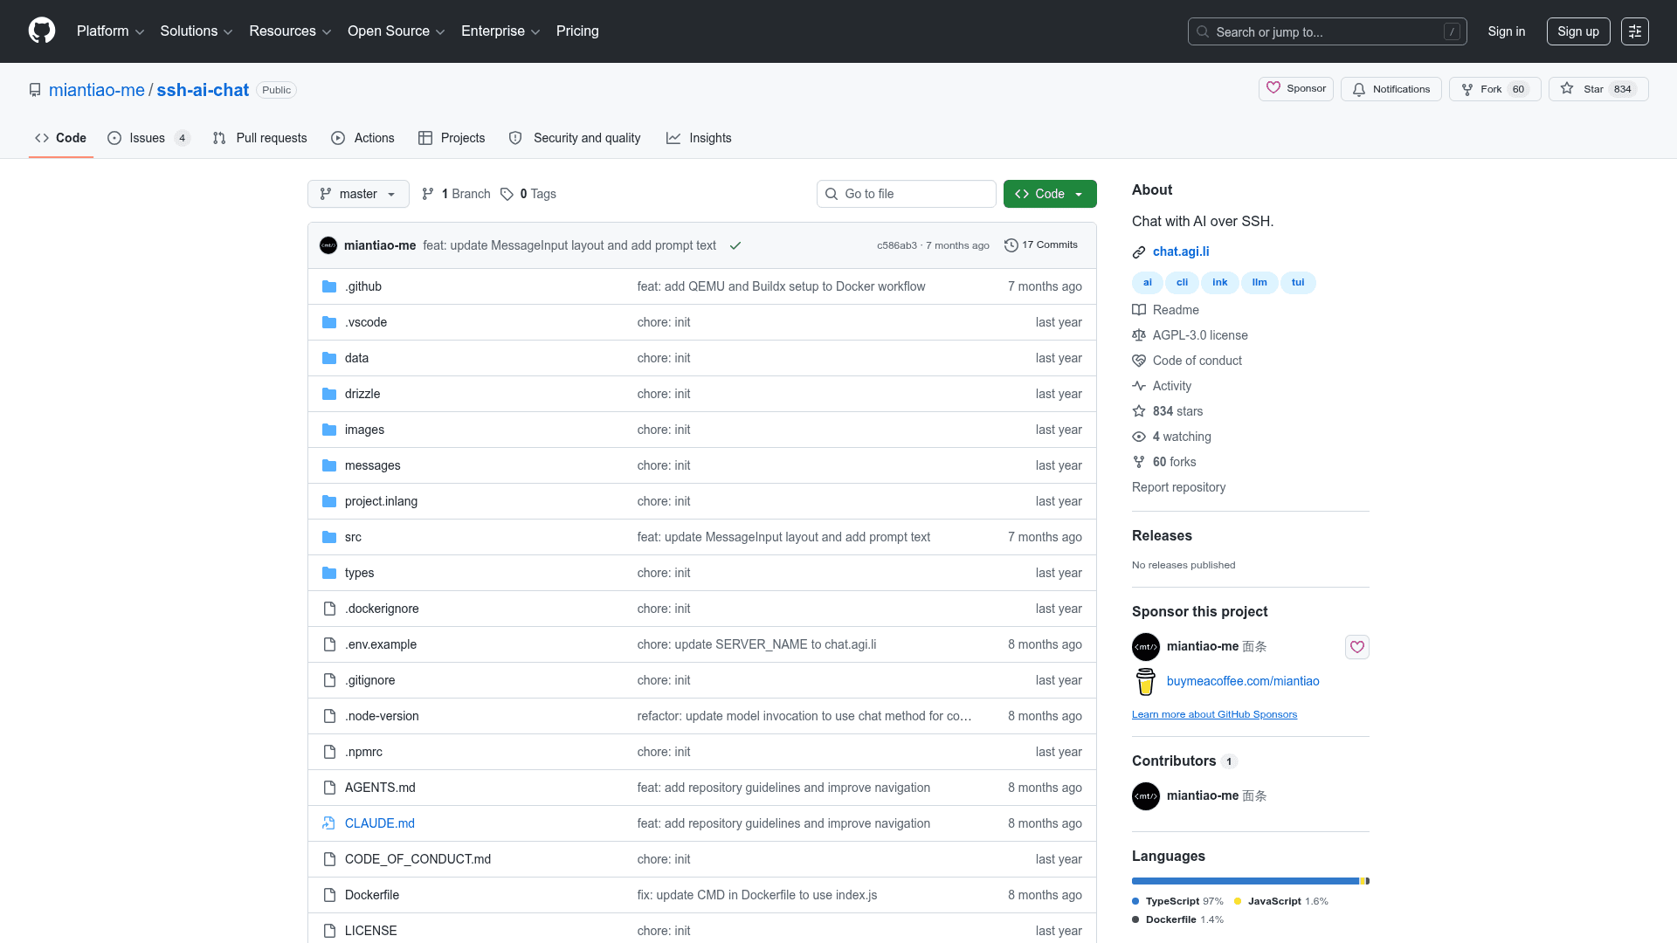This screenshot has height=943, width=1677.
Task: Click the Report repository link
Action: pos(1178,487)
